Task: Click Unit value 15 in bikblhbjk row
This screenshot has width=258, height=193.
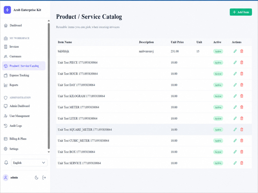Action: [x=198, y=51]
